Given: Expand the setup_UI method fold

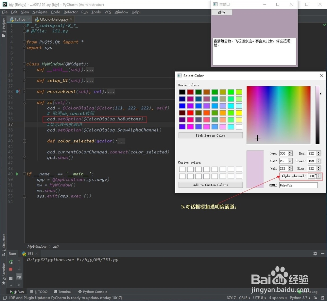Looking at the screenshot, I should tap(25, 80).
